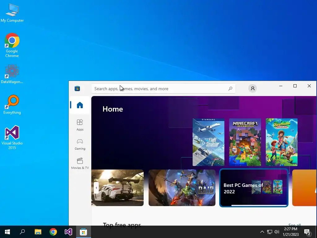Click the magnifier search icon in Store
This screenshot has width=317, height=238.
[x=230, y=89]
